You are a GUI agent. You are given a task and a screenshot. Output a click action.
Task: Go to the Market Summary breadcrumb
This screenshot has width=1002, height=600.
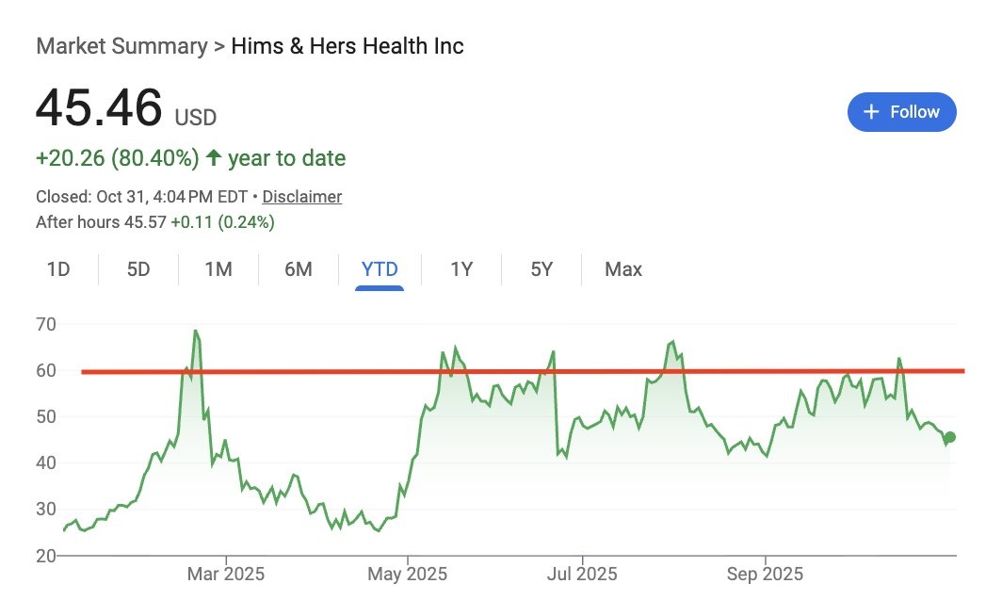[121, 46]
